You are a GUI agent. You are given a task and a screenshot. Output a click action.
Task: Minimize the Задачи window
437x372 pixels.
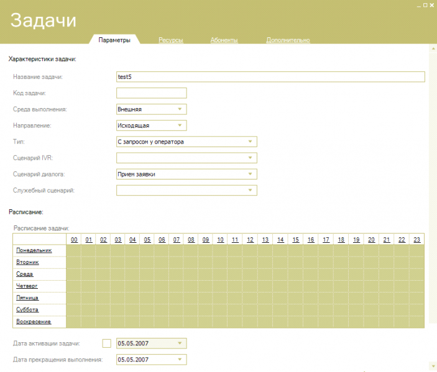pos(419,6)
